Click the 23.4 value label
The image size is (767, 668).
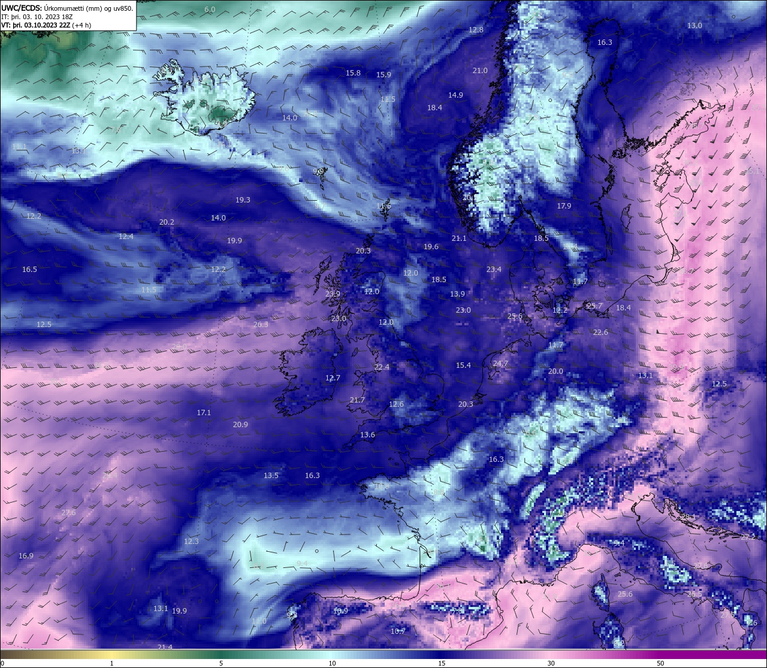(x=494, y=270)
